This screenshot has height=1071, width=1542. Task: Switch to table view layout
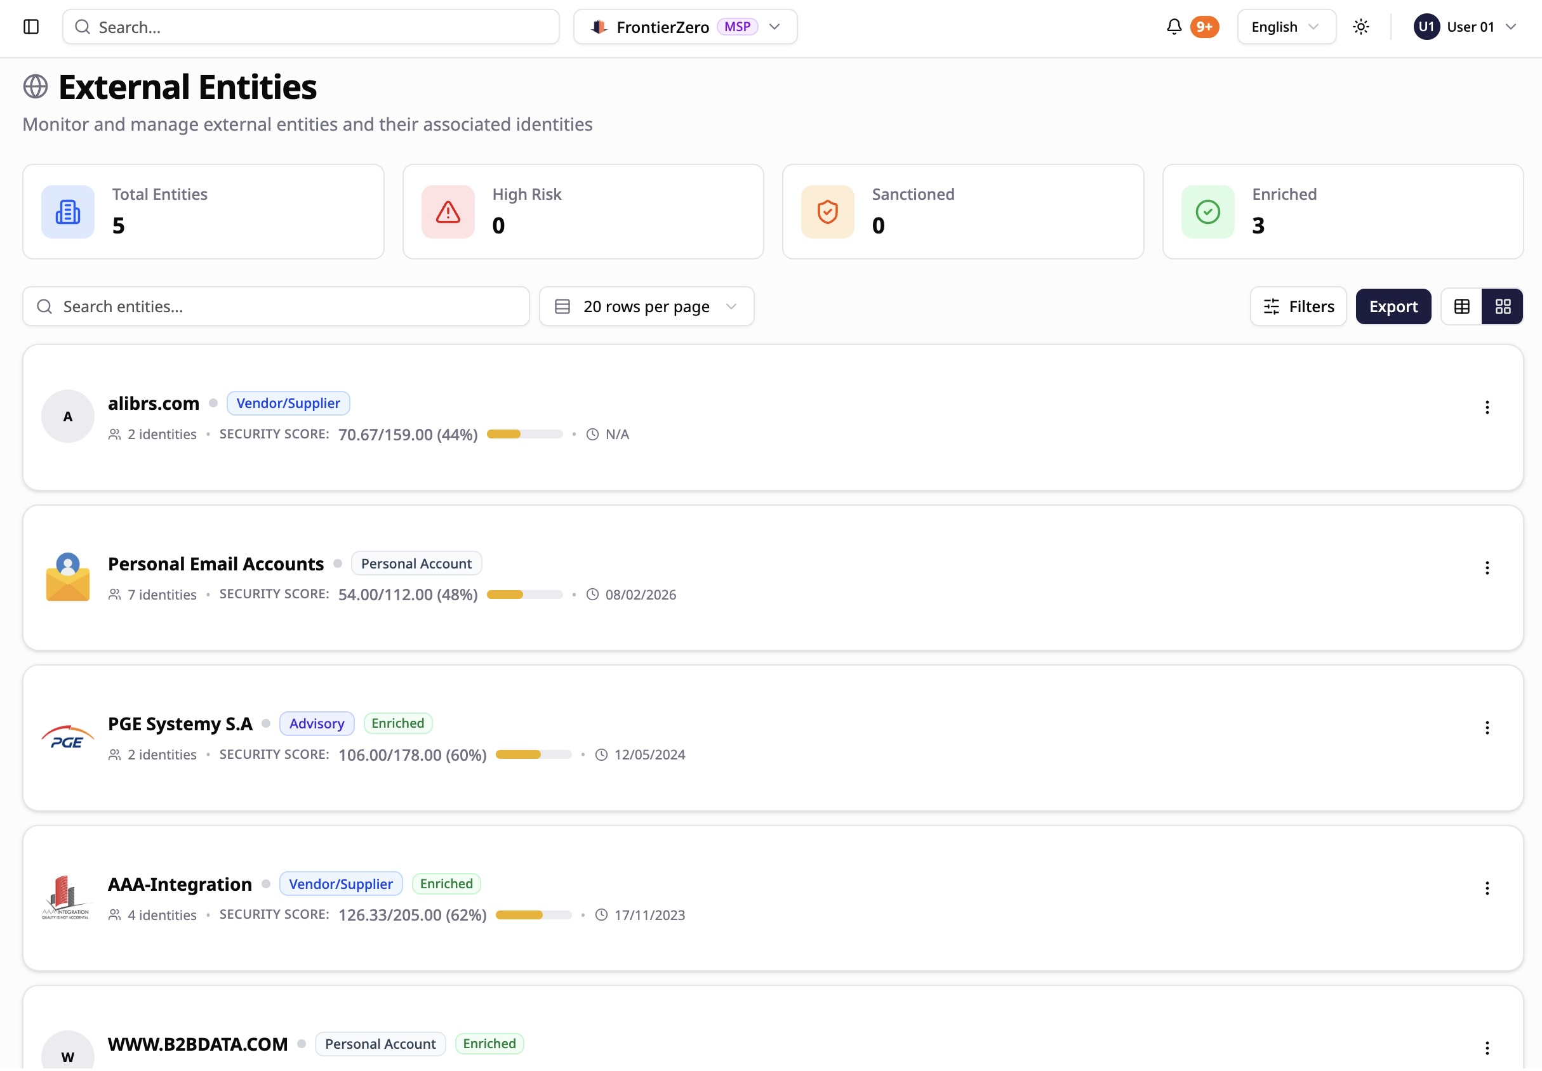(x=1461, y=306)
